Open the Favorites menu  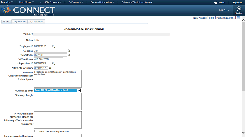point(7,2)
